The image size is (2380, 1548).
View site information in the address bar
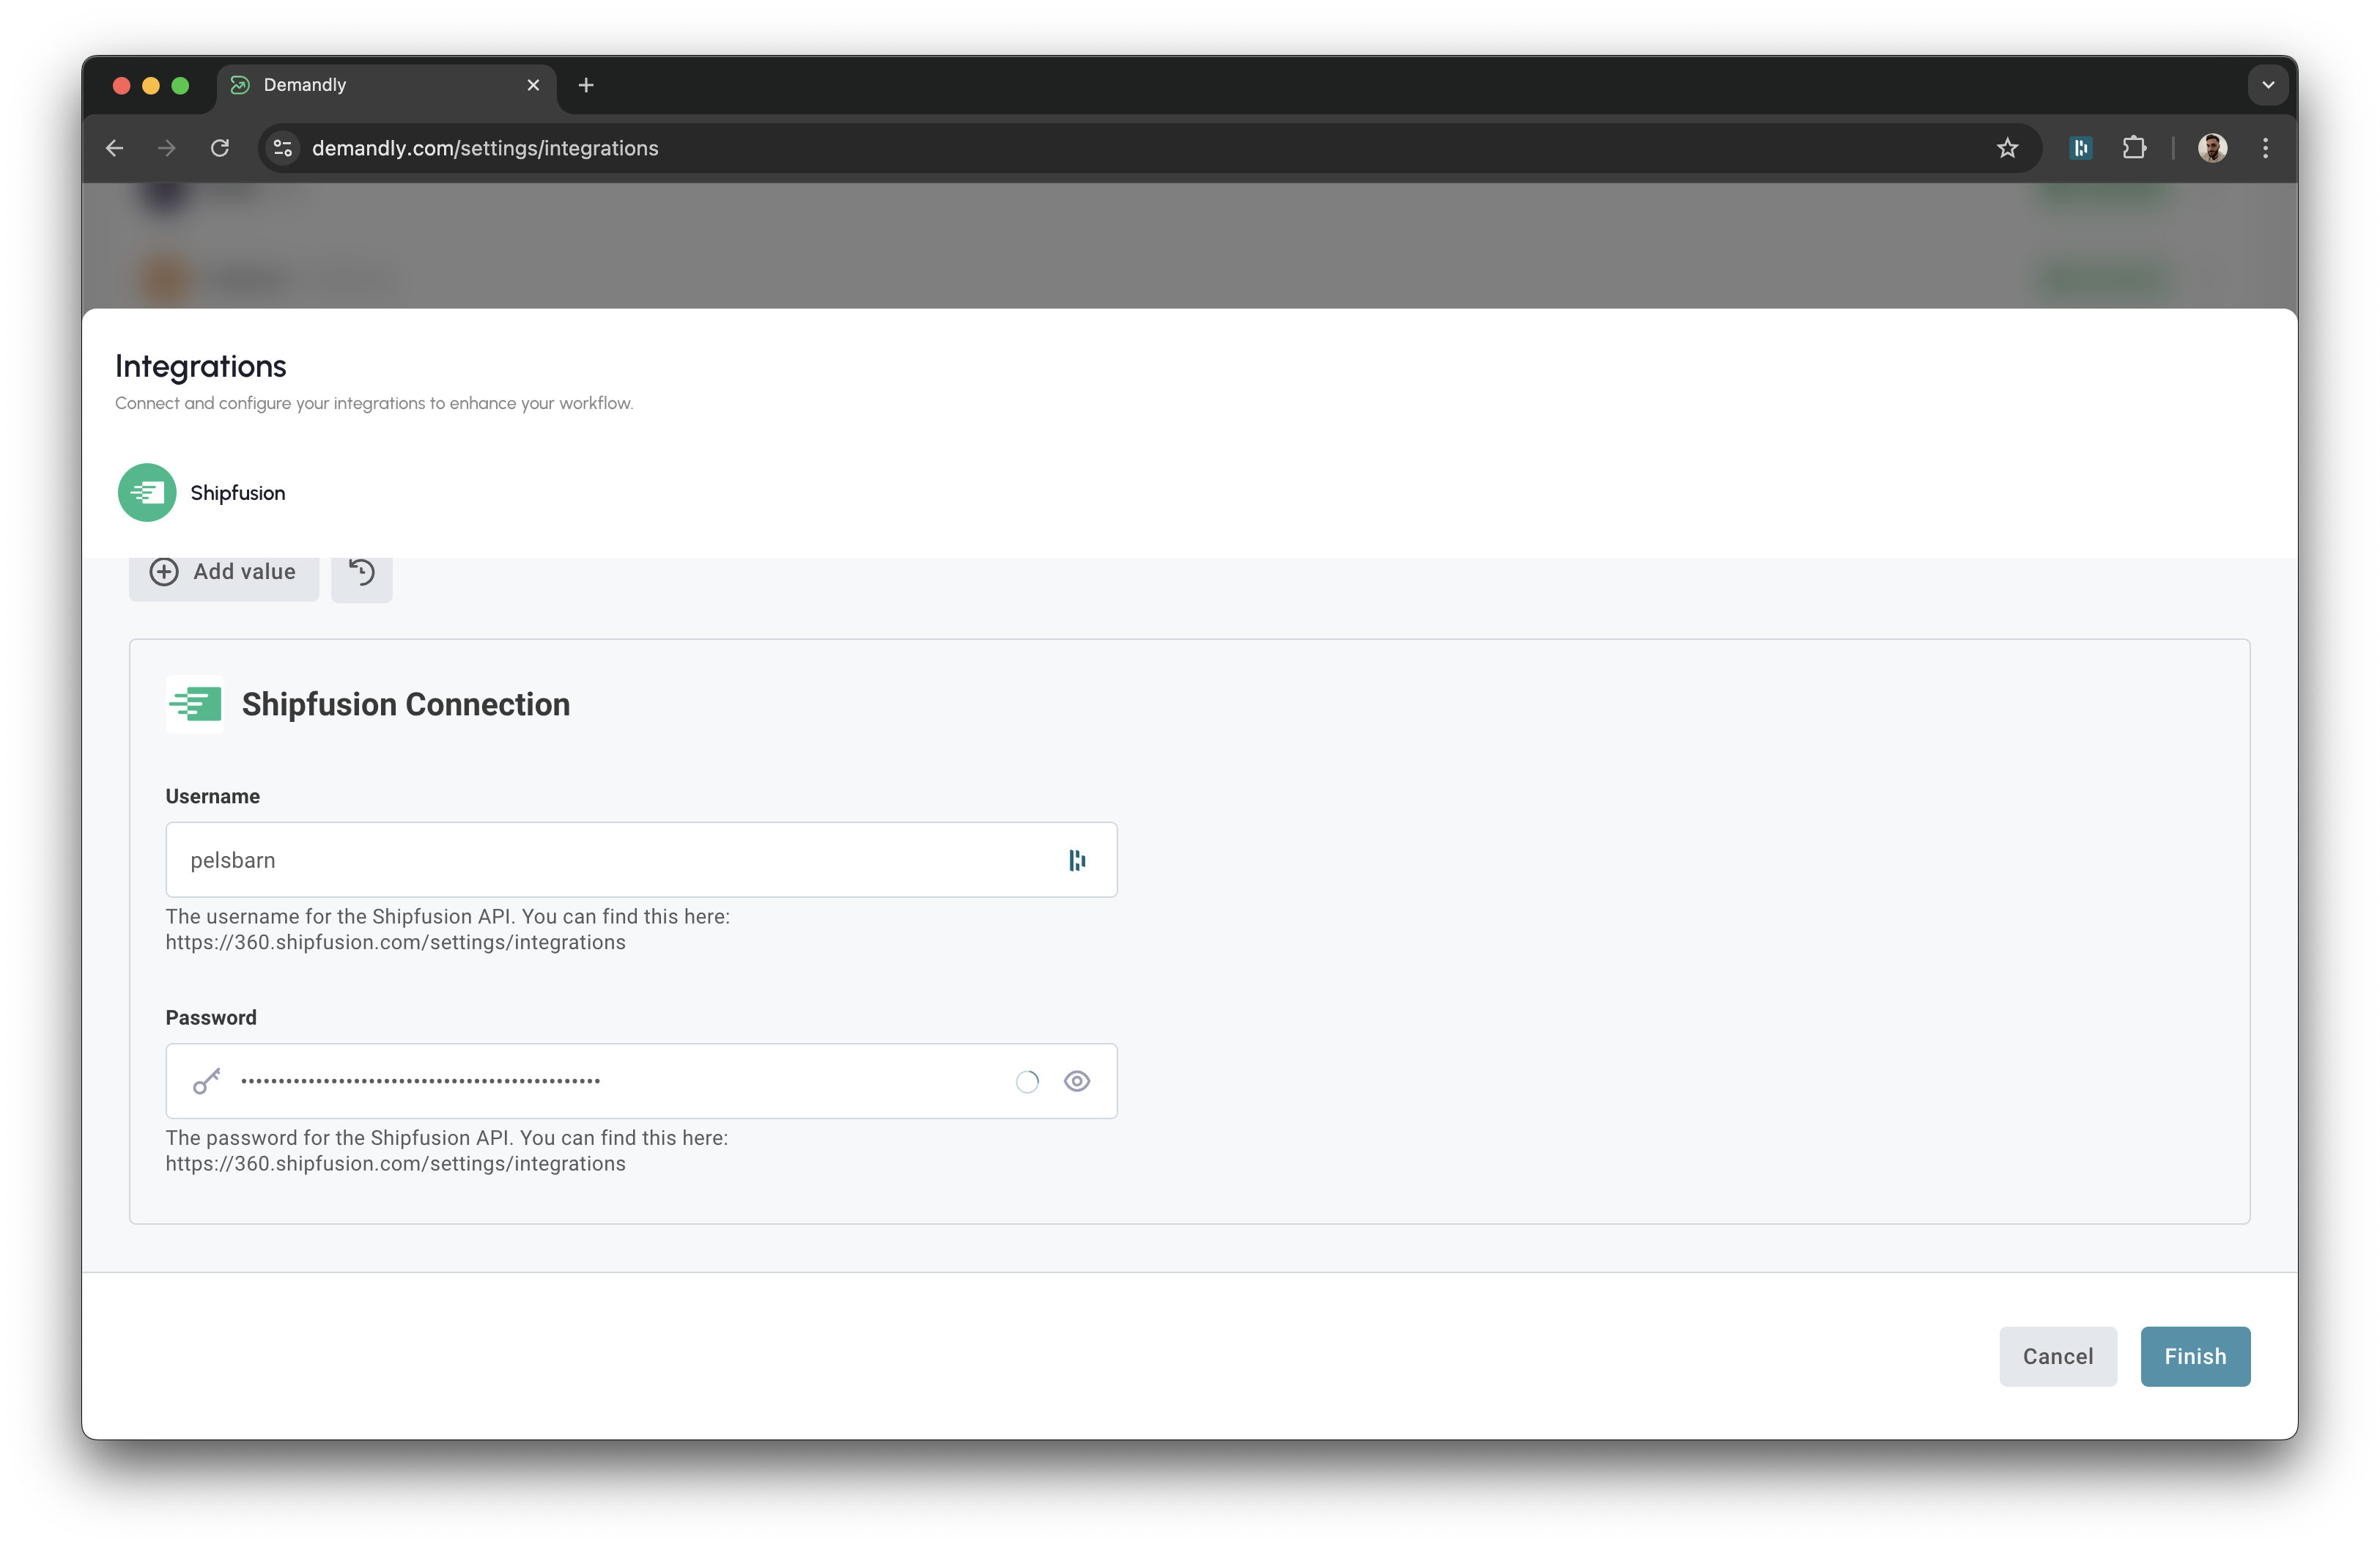281,147
